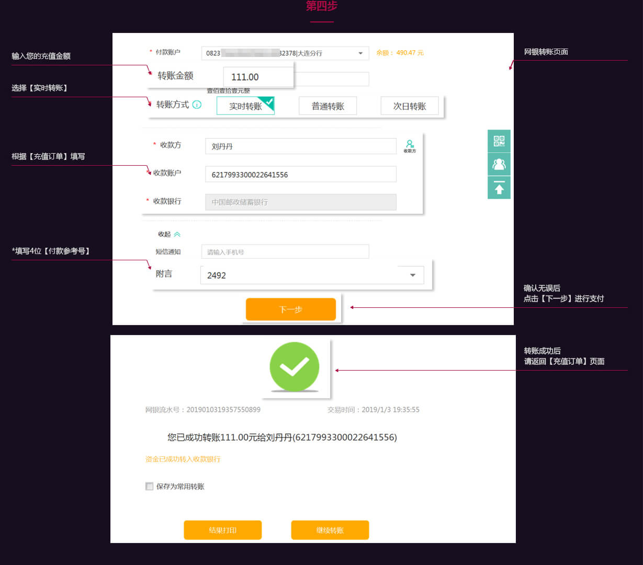Check the 保存为常用转账 checkbox
Image resolution: width=643 pixels, height=565 pixels.
click(150, 487)
